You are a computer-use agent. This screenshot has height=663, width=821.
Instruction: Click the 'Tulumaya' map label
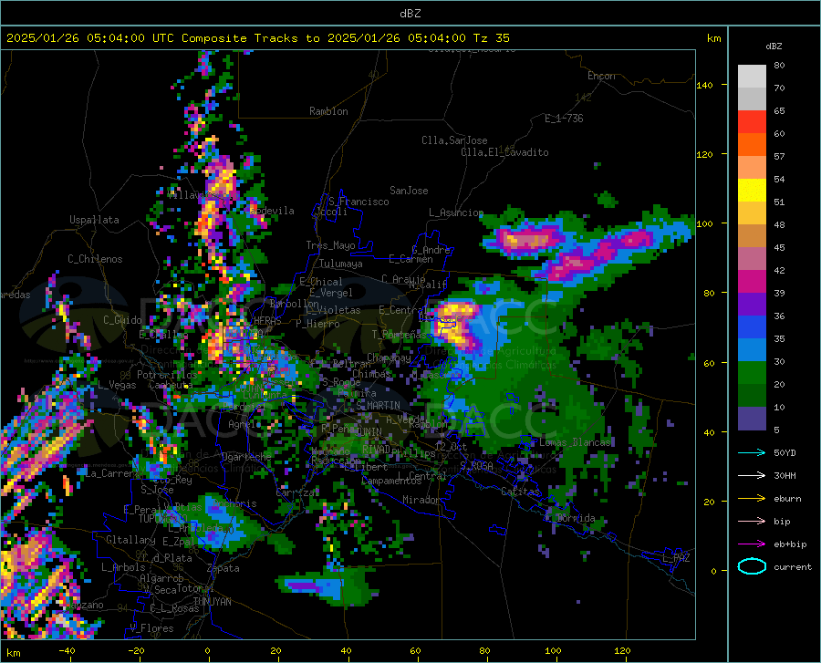[340, 264]
